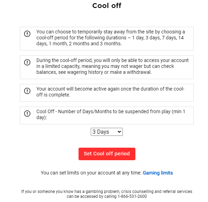208x202 pixels.
Task: Click the Cool Off Number of Days/Months label
Action: [111, 114]
